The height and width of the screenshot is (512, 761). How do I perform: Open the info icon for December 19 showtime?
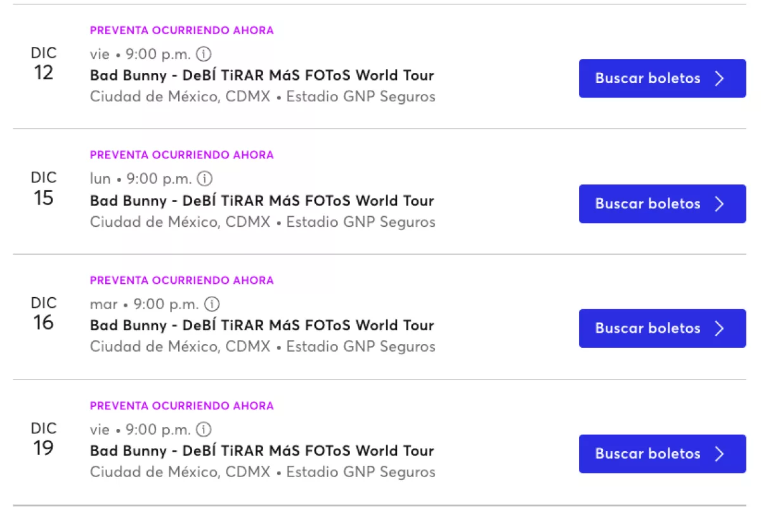coord(203,430)
